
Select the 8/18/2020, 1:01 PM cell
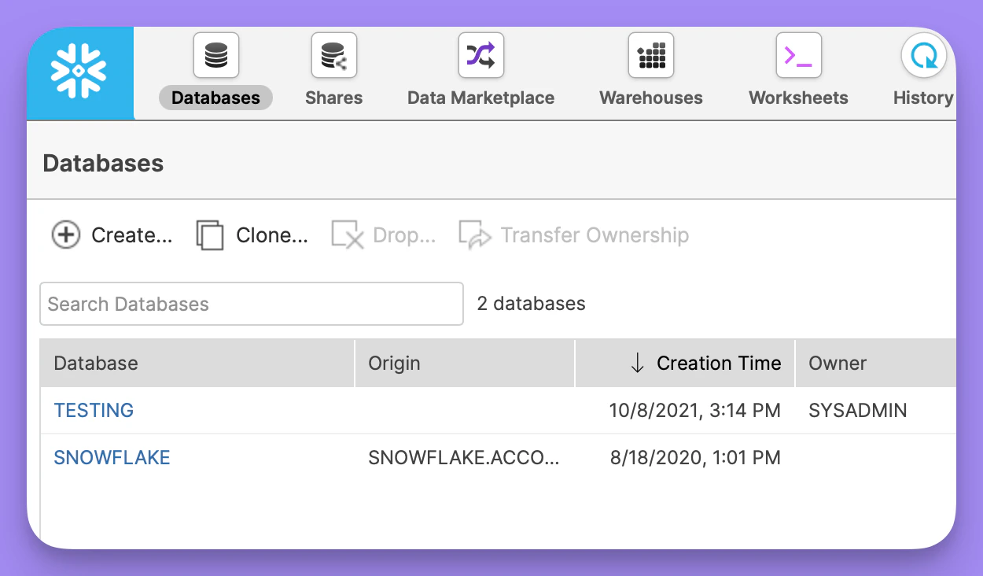pos(695,457)
